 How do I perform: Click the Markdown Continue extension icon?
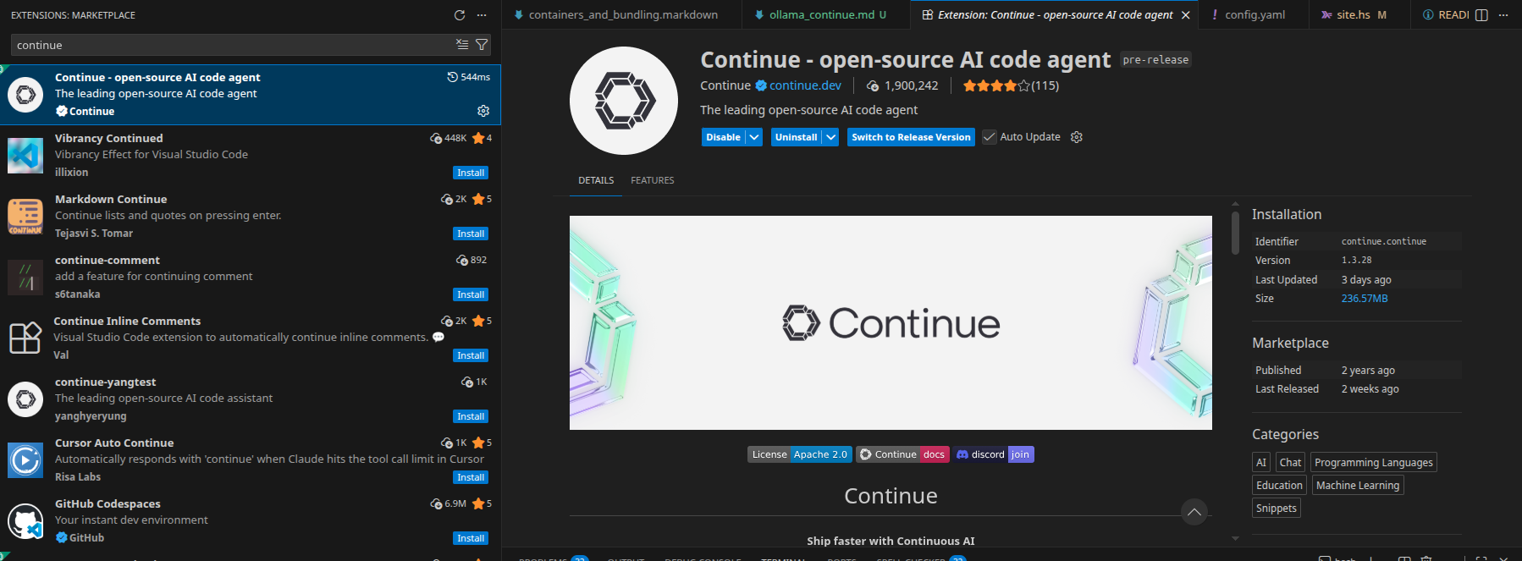25,217
